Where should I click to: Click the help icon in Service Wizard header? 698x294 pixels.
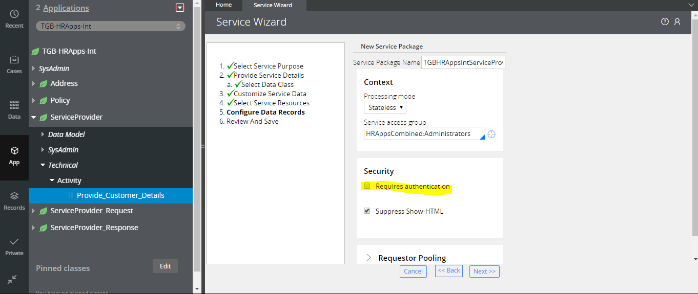click(x=665, y=21)
